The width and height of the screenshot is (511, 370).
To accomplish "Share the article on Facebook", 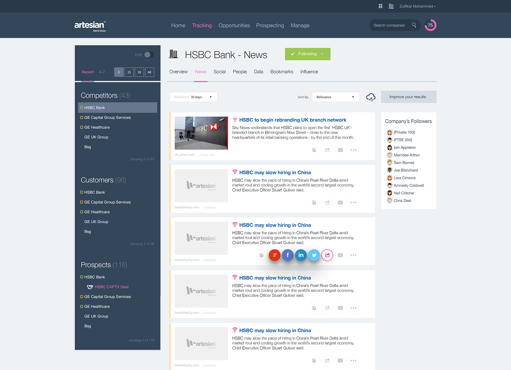I will pyautogui.click(x=288, y=255).
